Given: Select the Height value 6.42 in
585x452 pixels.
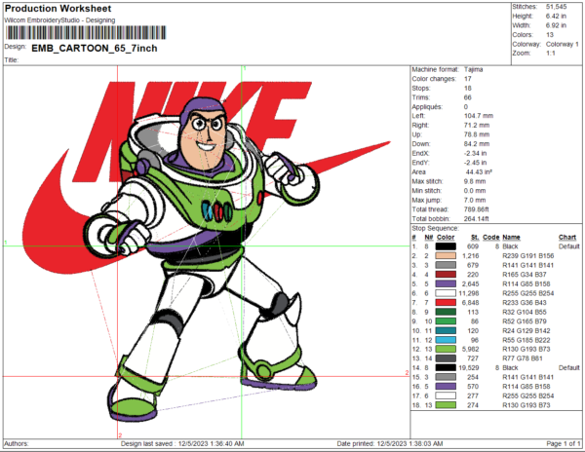Looking at the screenshot, I should [556, 16].
